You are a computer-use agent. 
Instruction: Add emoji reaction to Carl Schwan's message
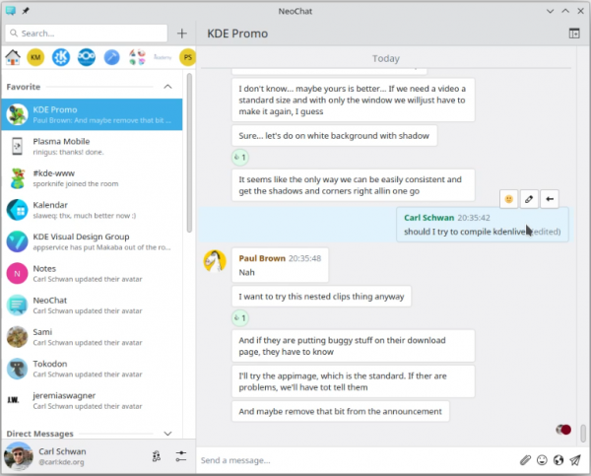508,199
